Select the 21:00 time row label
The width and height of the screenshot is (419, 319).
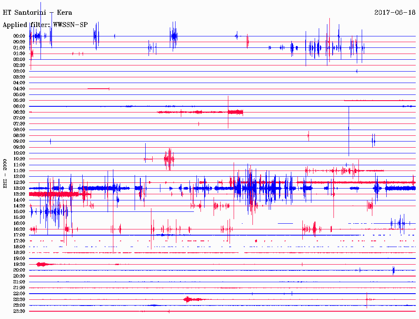[19, 282]
